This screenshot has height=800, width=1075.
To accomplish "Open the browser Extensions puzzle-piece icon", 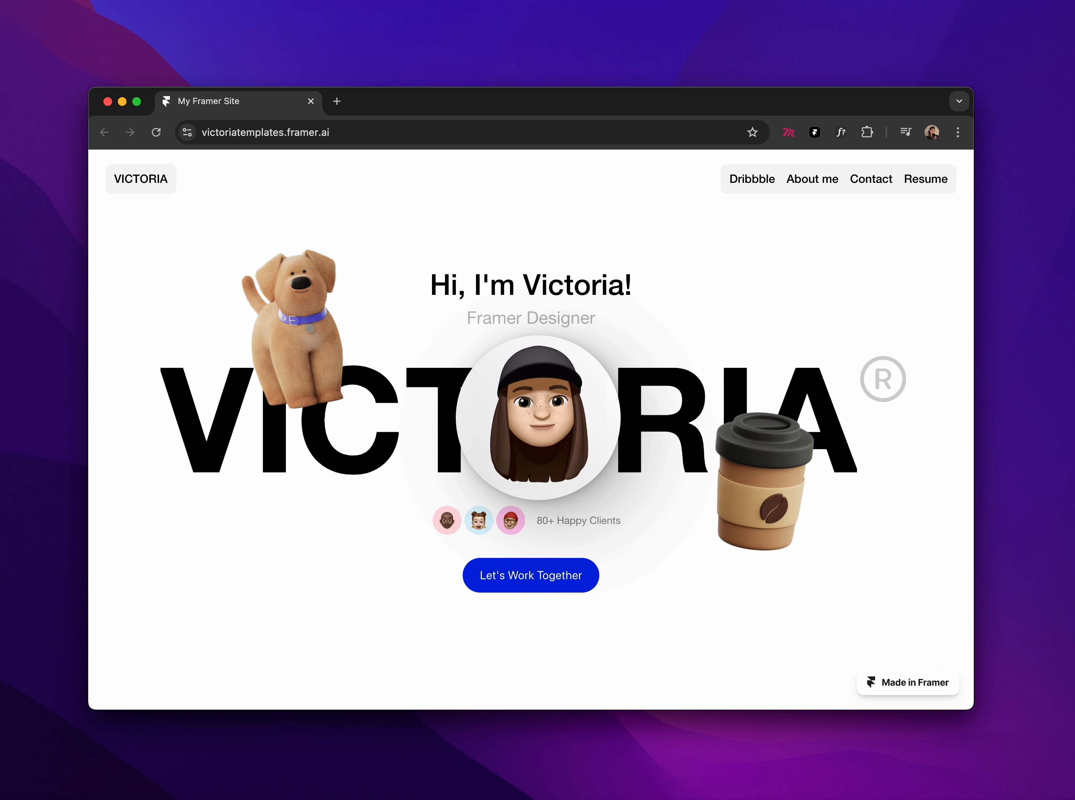I will (868, 132).
